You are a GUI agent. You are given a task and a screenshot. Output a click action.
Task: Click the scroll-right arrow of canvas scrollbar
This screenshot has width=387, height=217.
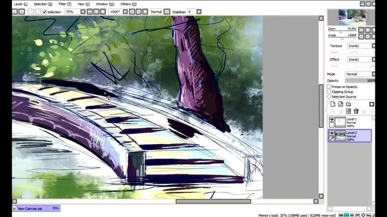click(316, 201)
